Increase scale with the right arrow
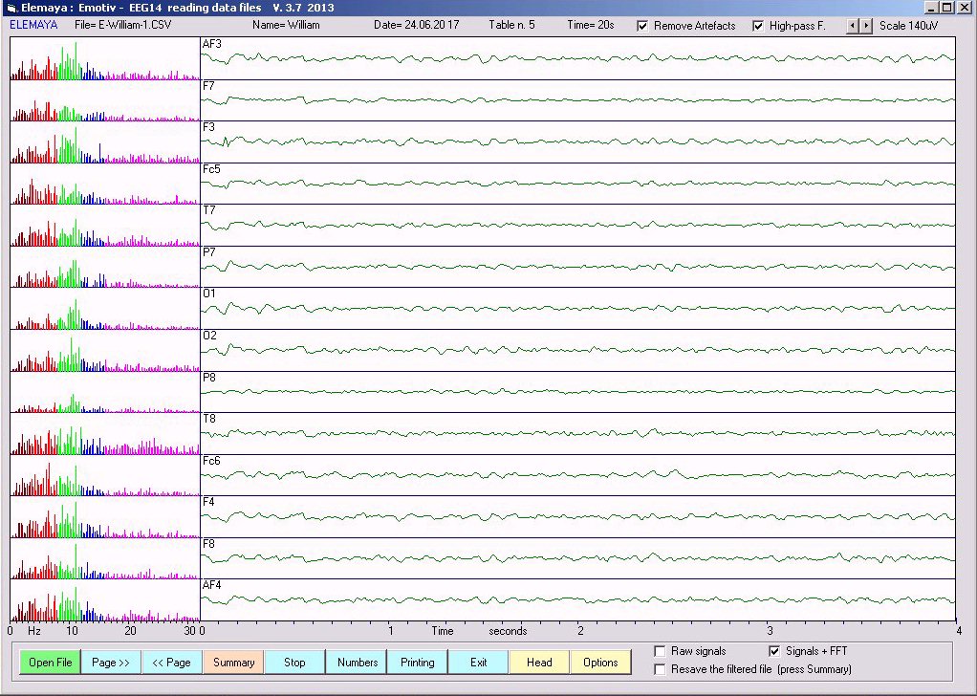 click(x=867, y=25)
